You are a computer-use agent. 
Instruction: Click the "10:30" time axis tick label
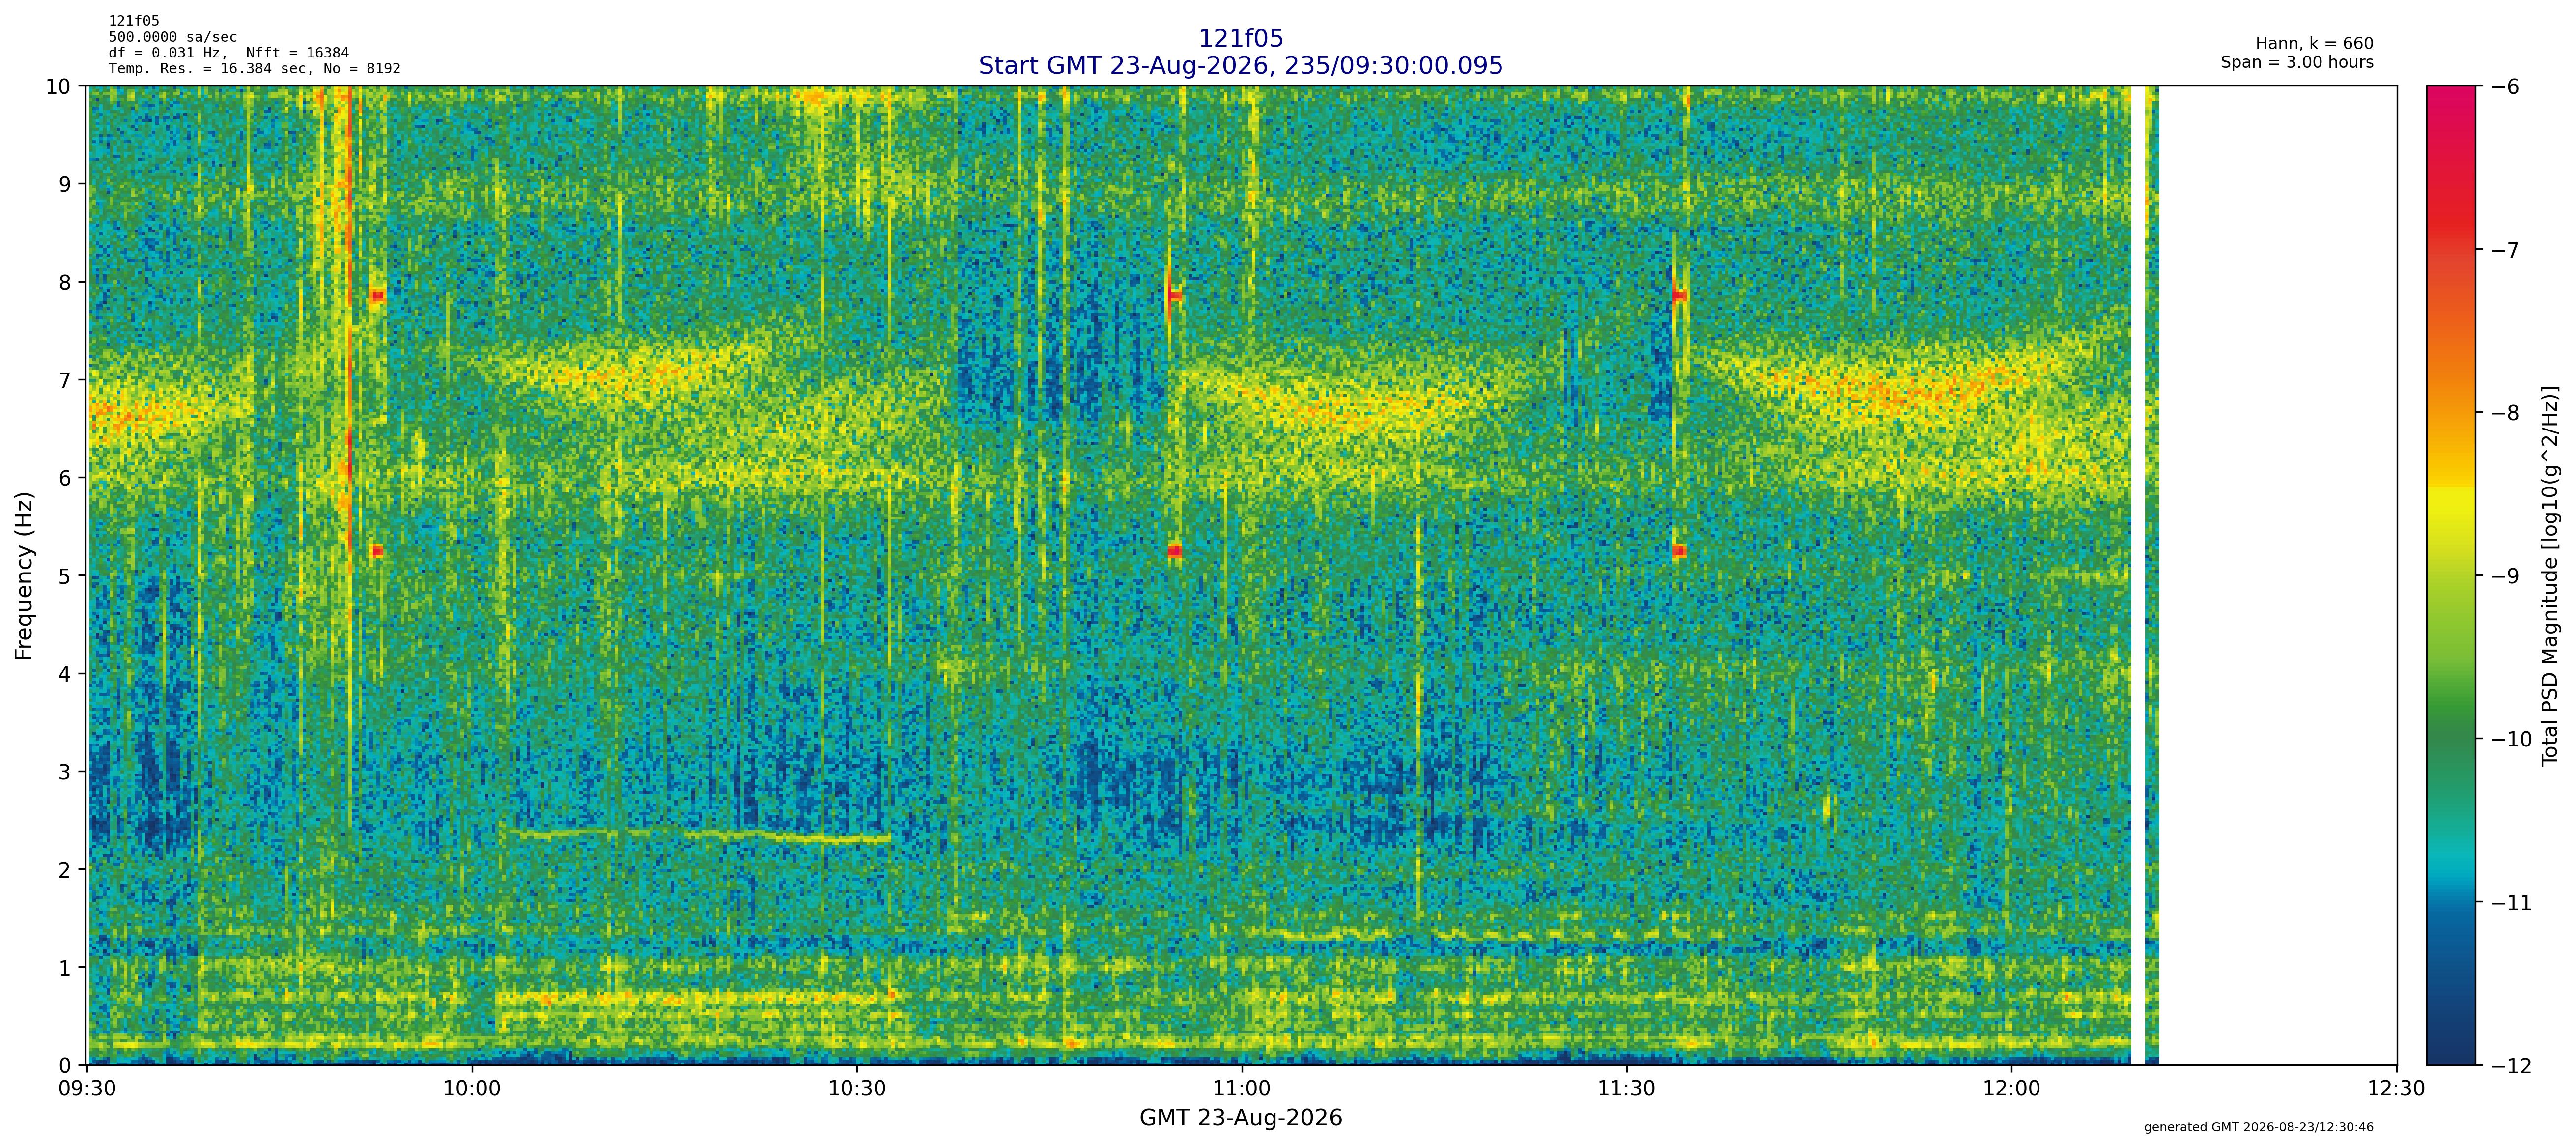pyautogui.click(x=857, y=1089)
